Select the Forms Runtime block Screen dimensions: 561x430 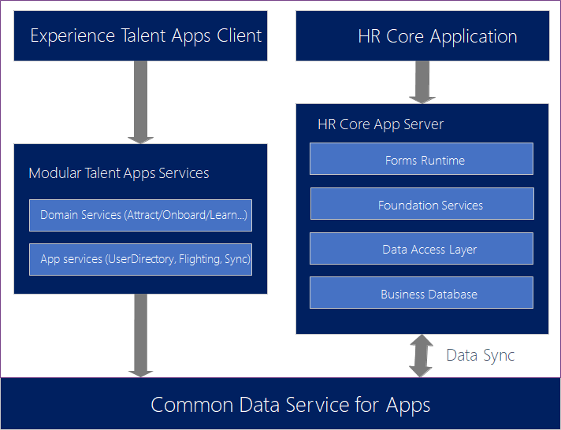pos(422,159)
